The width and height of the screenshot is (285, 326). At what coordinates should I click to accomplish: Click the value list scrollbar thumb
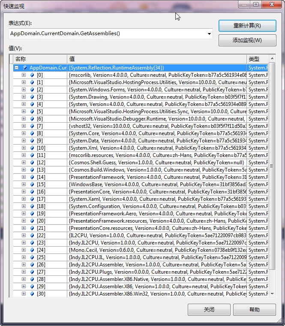(272, 166)
